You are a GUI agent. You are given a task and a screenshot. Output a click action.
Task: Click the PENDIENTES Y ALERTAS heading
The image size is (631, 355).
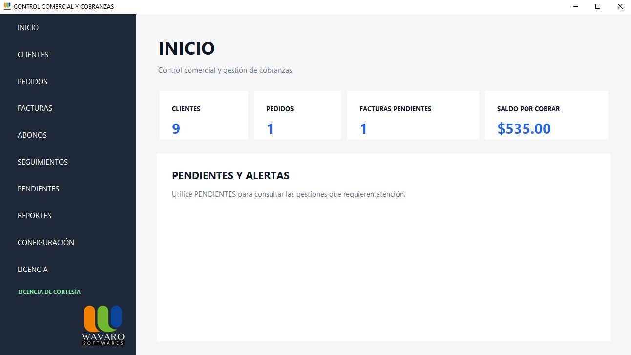click(231, 176)
